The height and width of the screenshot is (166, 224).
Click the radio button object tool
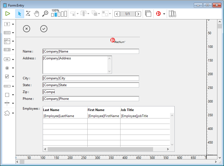click(7, 68)
